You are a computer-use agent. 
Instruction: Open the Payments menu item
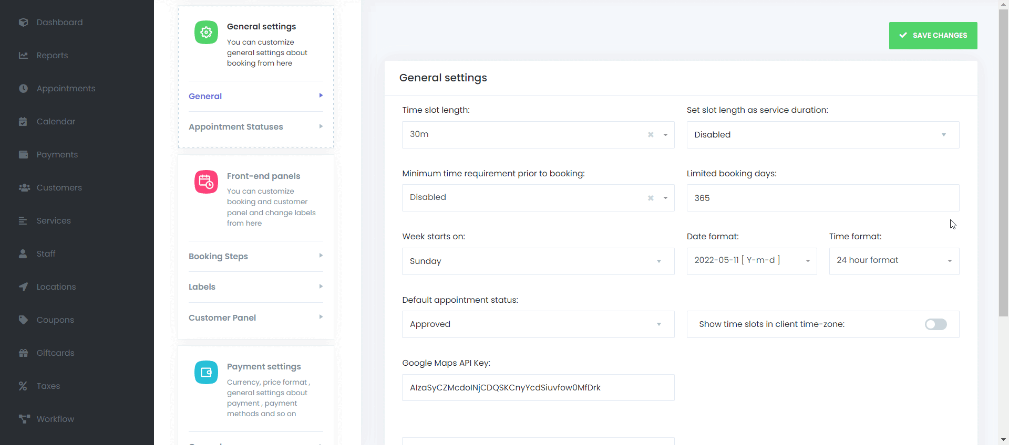tap(57, 154)
